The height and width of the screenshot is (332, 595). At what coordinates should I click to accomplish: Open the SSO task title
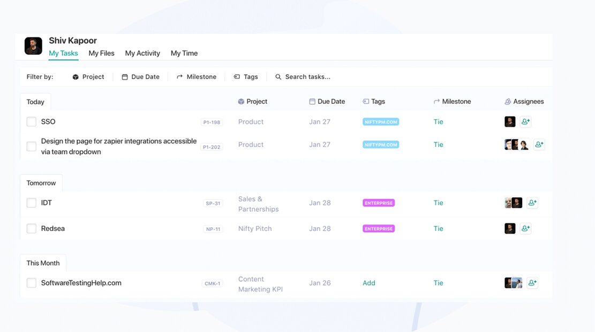48,122
